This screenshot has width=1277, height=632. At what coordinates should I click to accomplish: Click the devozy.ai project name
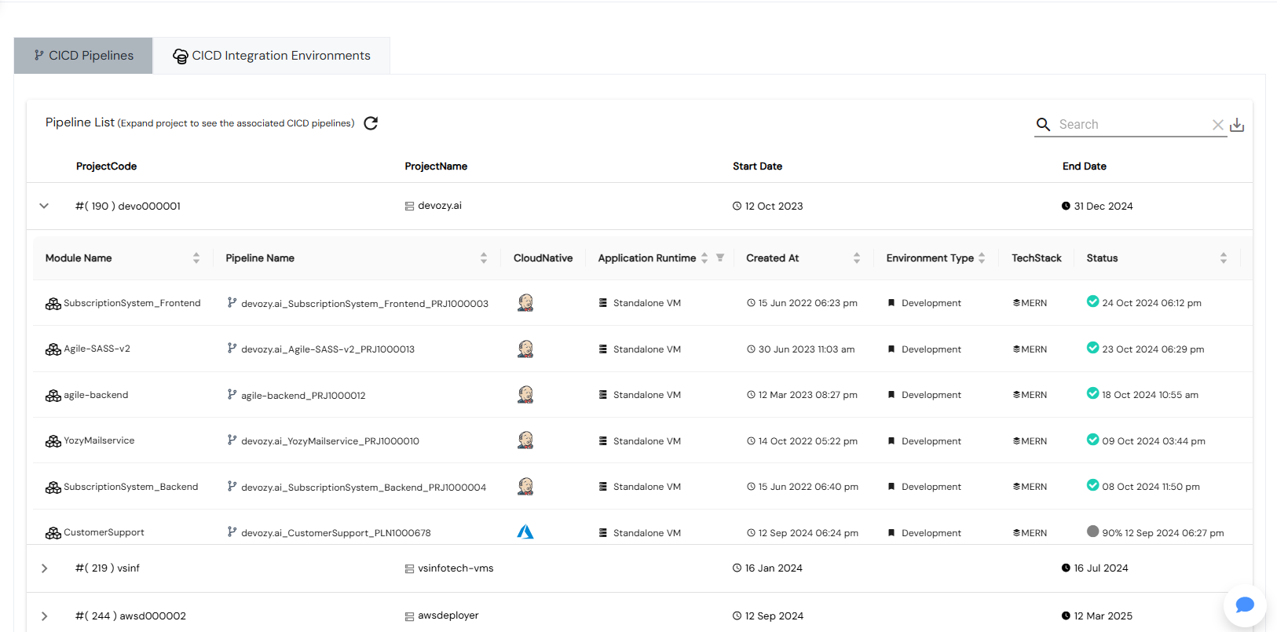click(440, 206)
